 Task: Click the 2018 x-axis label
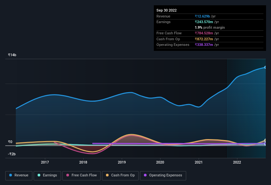[83, 162]
